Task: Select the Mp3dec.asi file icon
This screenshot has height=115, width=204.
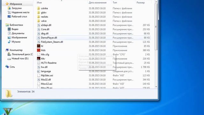Action: click(x=39, y=75)
